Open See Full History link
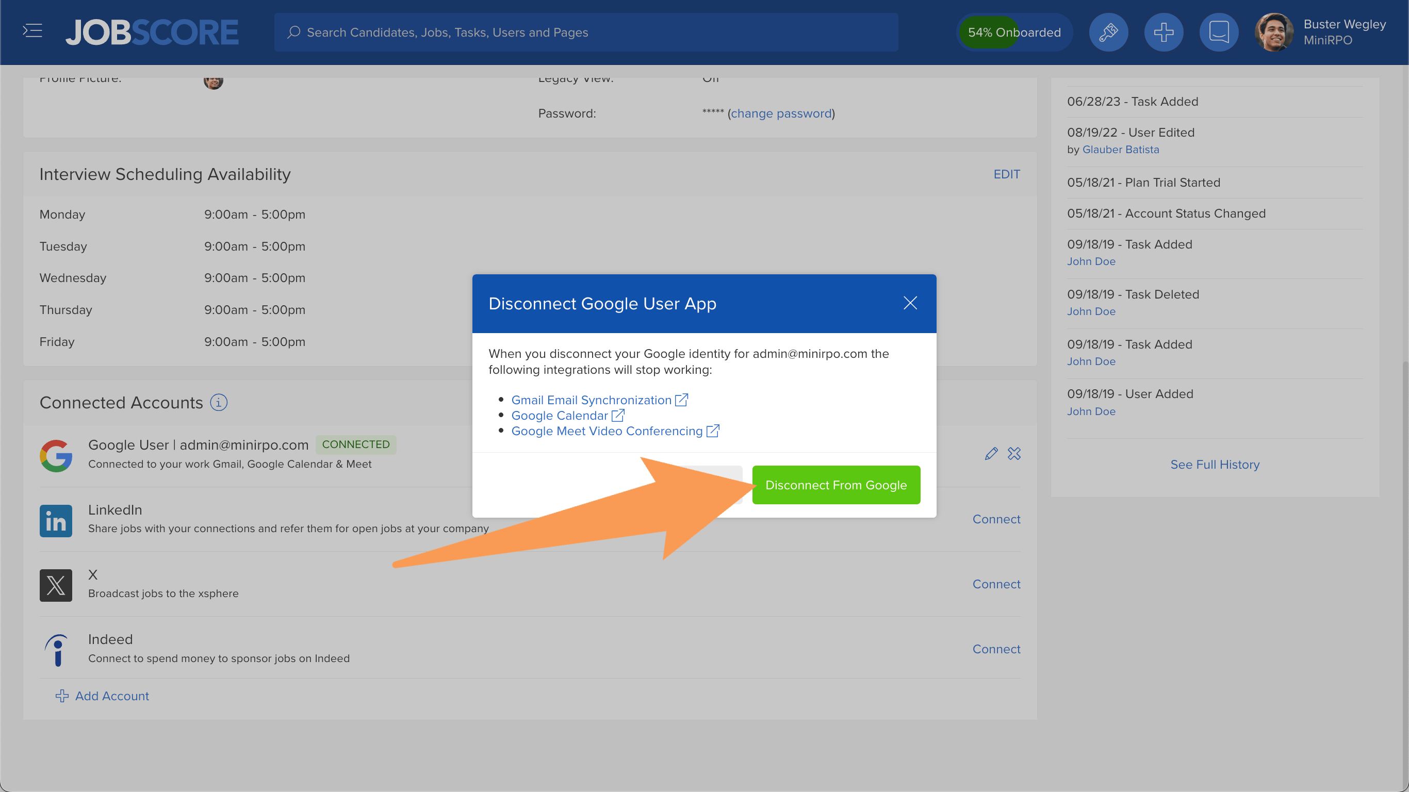 click(1215, 465)
